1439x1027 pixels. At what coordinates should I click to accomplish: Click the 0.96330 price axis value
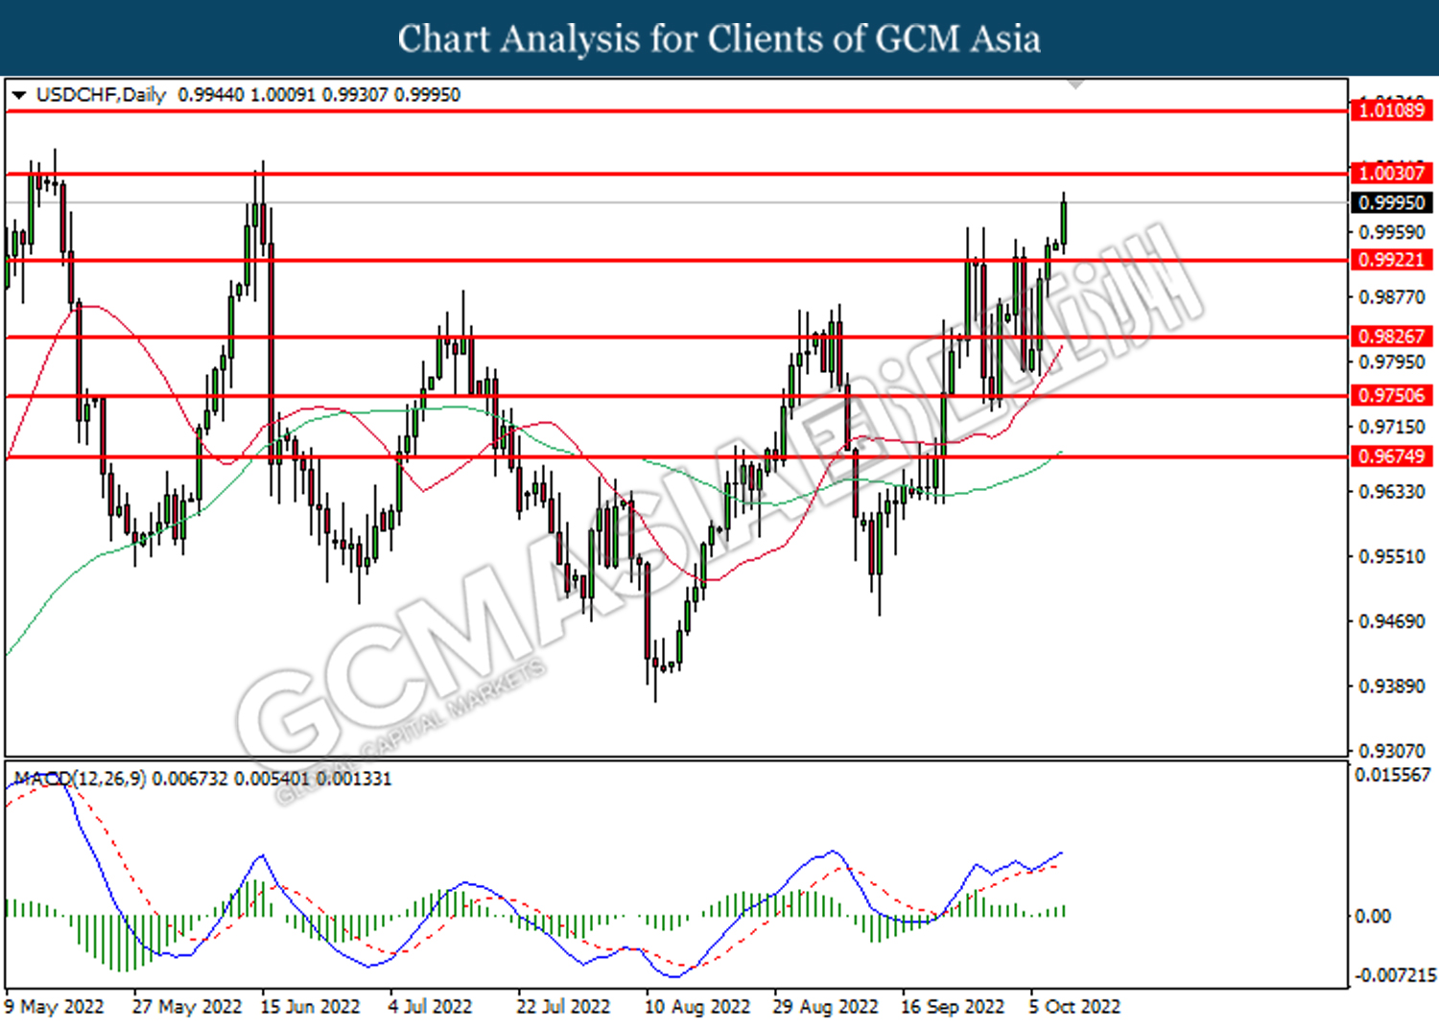[x=1392, y=492]
